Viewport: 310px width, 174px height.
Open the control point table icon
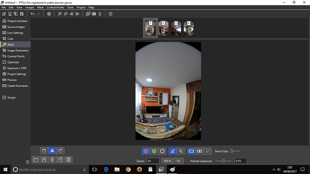(x=94, y=14)
